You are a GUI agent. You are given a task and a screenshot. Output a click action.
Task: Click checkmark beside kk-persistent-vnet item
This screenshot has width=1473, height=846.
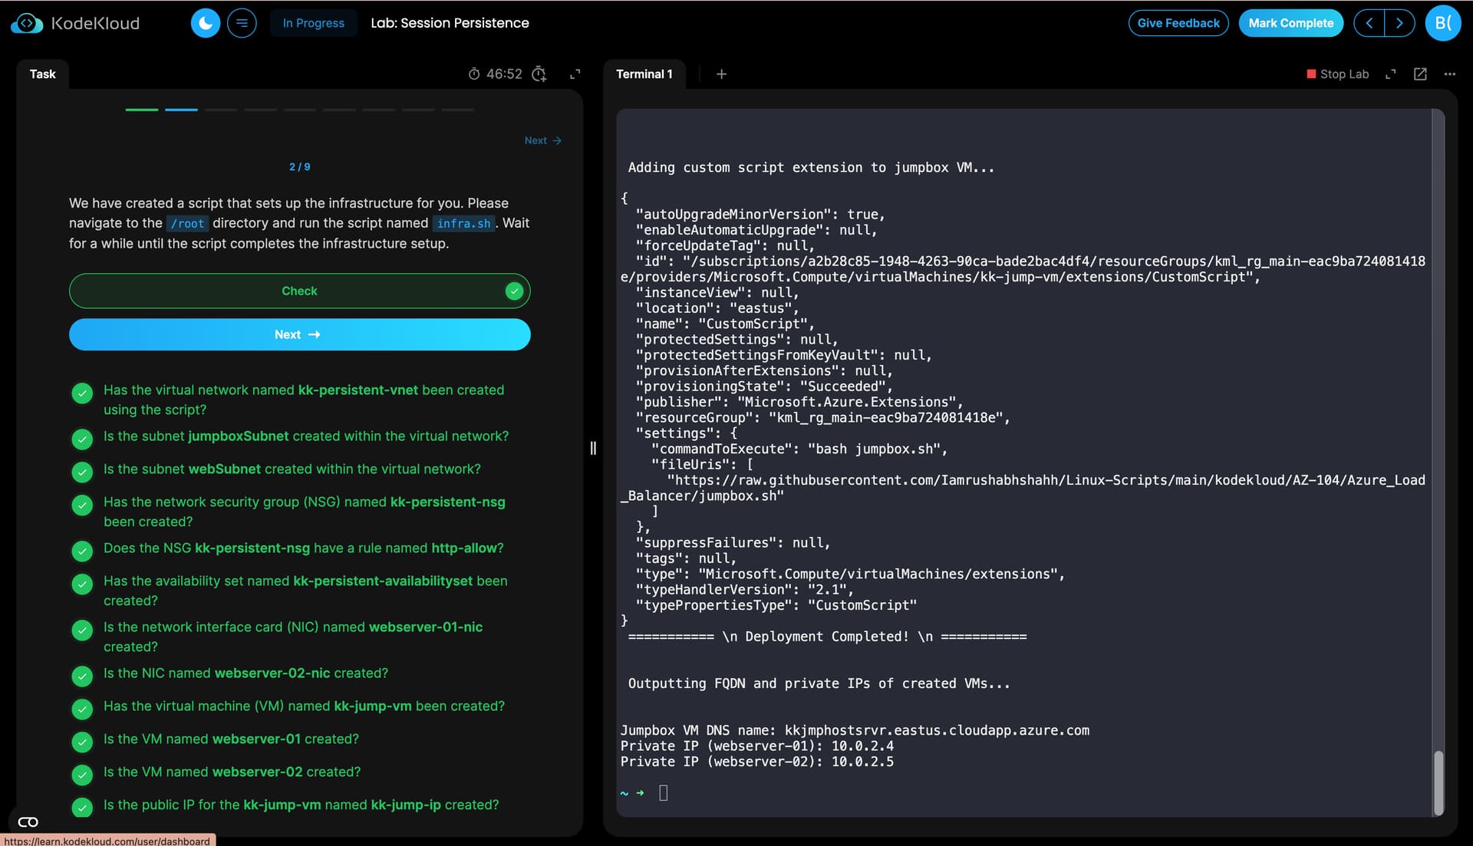pyautogui.click(x=82, y=393)
